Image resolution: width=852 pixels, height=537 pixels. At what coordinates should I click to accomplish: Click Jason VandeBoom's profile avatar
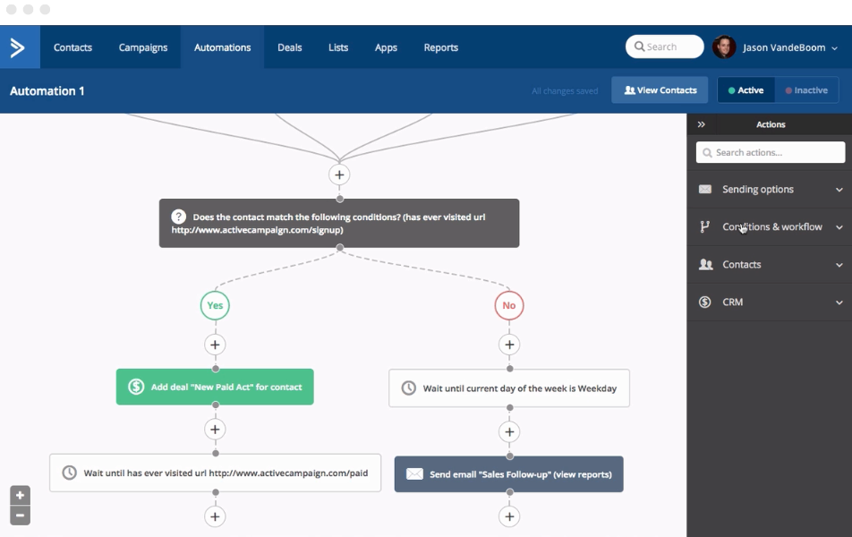[724, 47]
